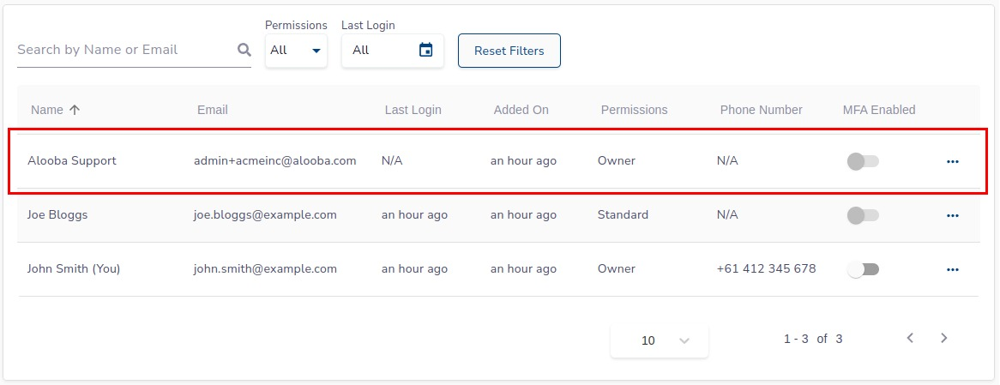1000x385 pixels.
Task: Select the John Smith (You) name cell
Action: pos(74,269)
